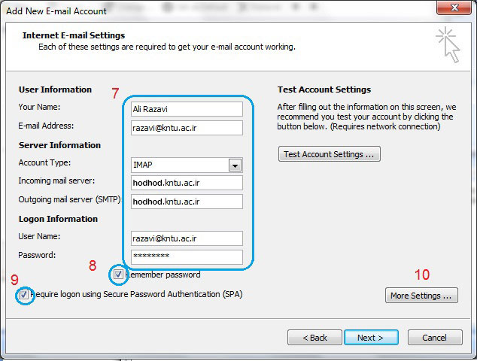Viewport: 477px width, 361px height.
Task: Proceed by clicking Next
Action: (x=370, y=338)
